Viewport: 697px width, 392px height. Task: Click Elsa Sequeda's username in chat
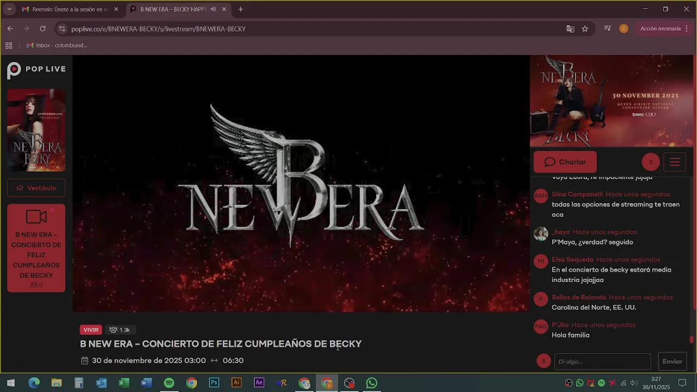tap(573, 260)
